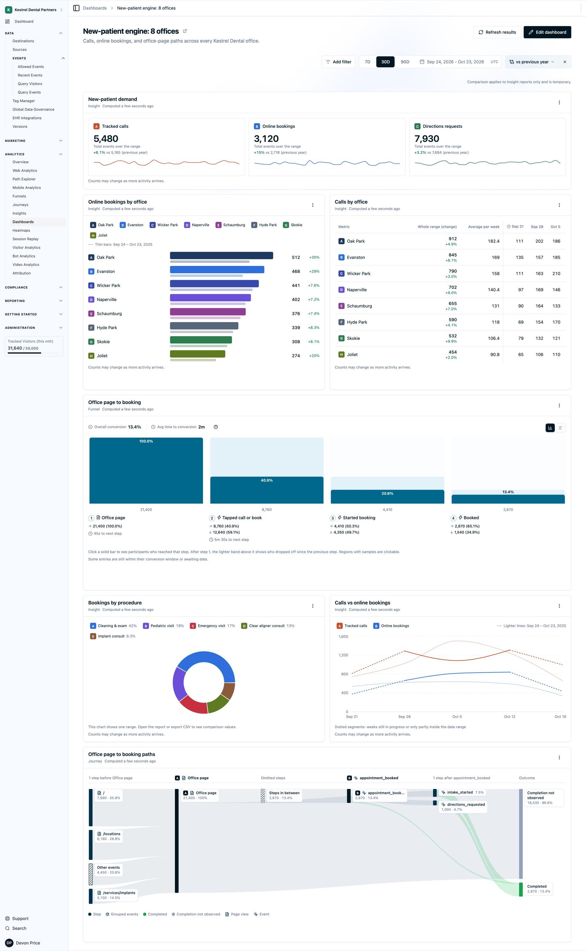
Task: Switch funnel to bar chart view
Action: tap(550, 428)
